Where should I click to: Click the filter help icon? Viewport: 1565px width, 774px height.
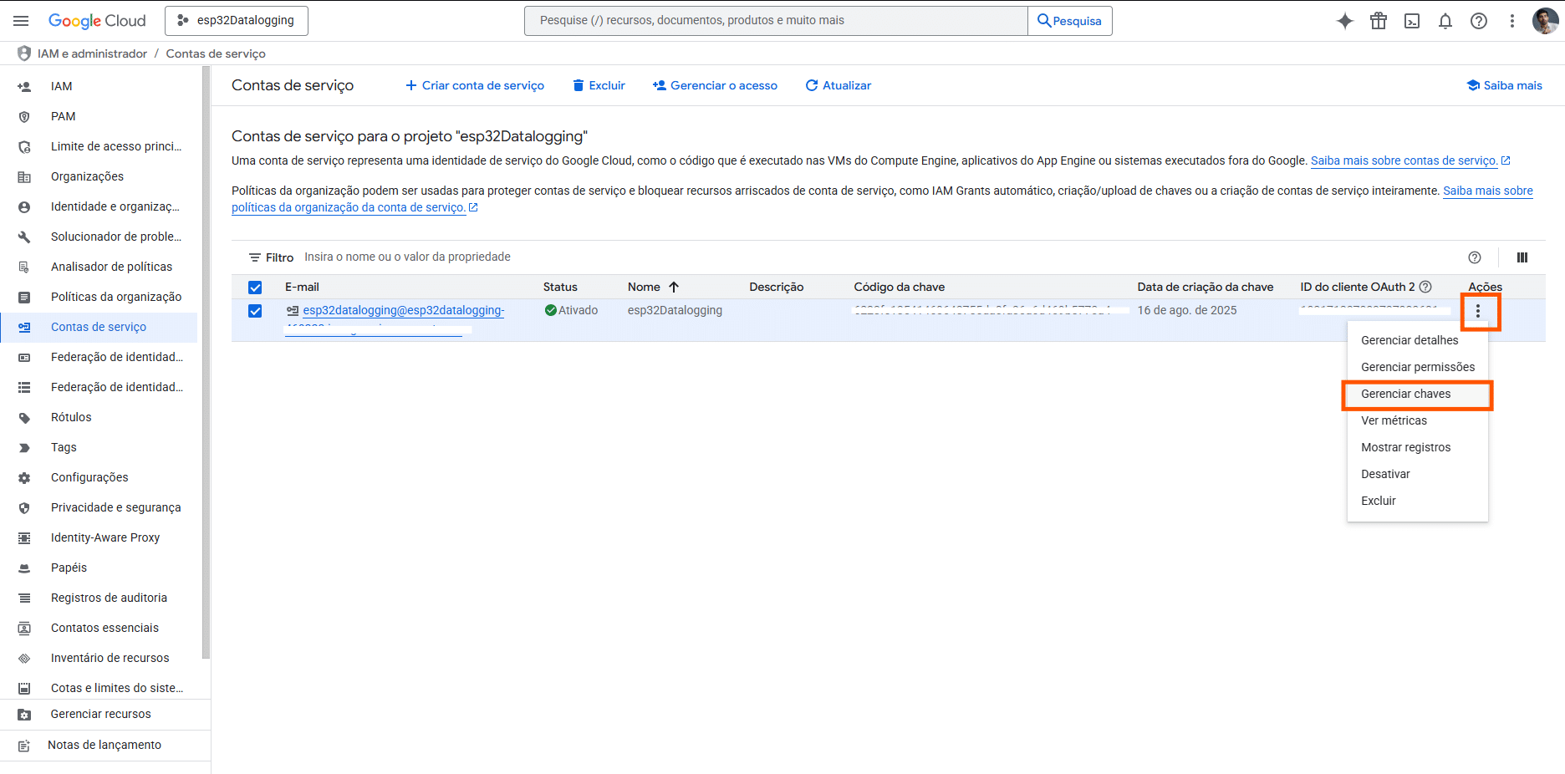pyautogui.click(x=1474, y=257)
